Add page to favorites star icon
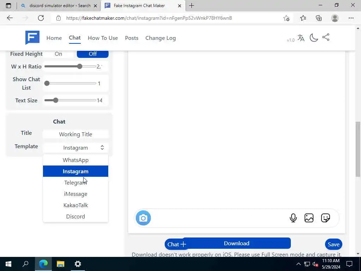Image resolution: width=361 pixels, height=271 pixels. (286, 18)
